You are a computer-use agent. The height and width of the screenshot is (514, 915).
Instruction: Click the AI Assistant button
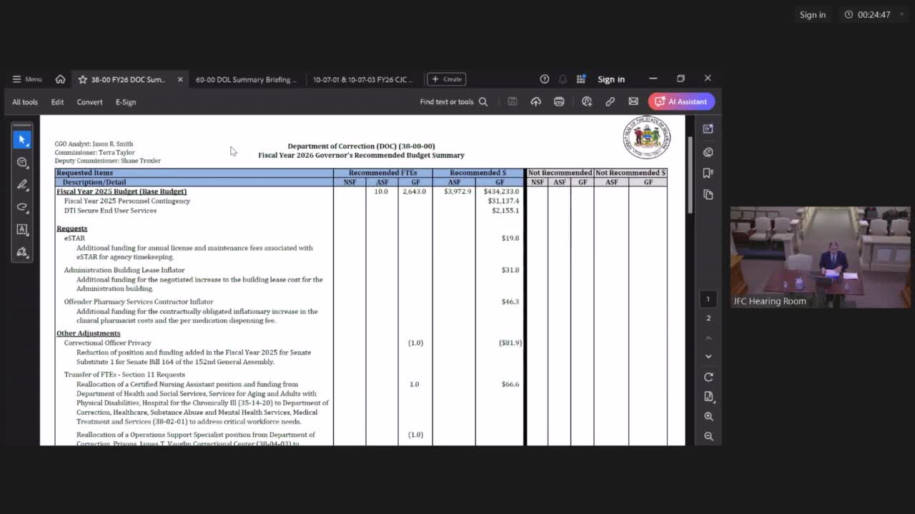[x=681, y=101]
